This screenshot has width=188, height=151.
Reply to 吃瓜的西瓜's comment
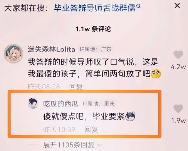click(91, 129)
